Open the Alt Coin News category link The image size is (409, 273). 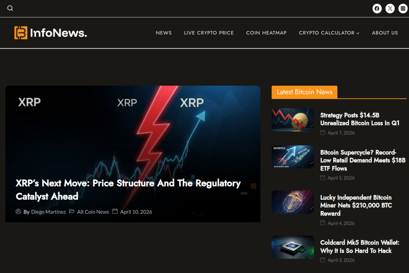click(x=93, y=212)
